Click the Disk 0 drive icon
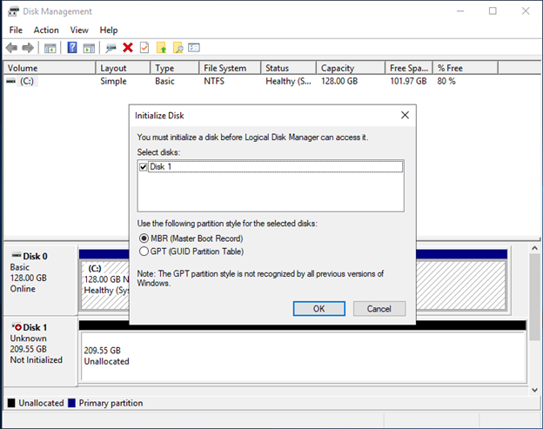The height and width of the screenshot is (429, 543). 17,256
